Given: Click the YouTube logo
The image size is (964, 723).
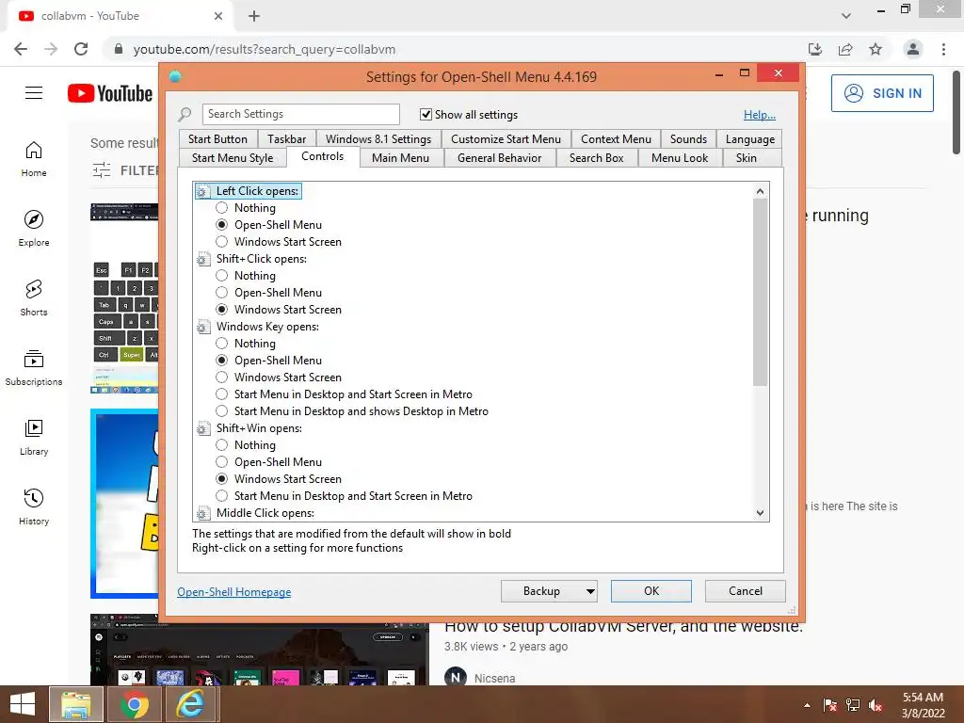Looking at the screenshot, I should click(x=110, y=93).
